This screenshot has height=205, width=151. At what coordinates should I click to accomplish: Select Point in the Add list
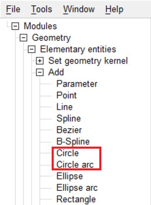pos(66,95)
